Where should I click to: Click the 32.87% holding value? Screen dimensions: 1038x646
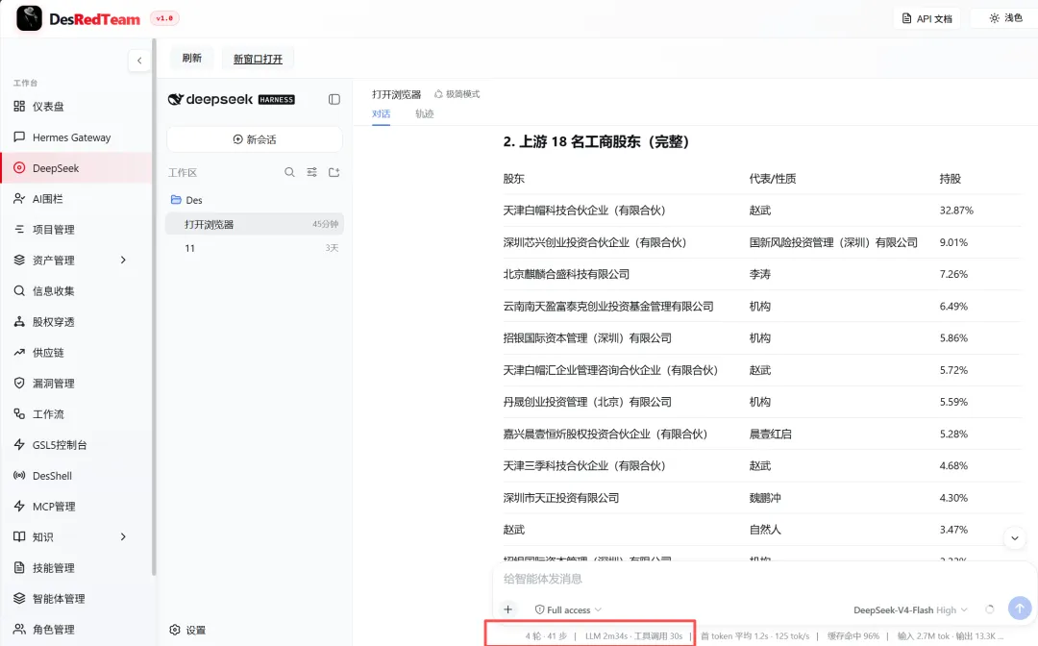pyautogui.click(x=956, y=211)
